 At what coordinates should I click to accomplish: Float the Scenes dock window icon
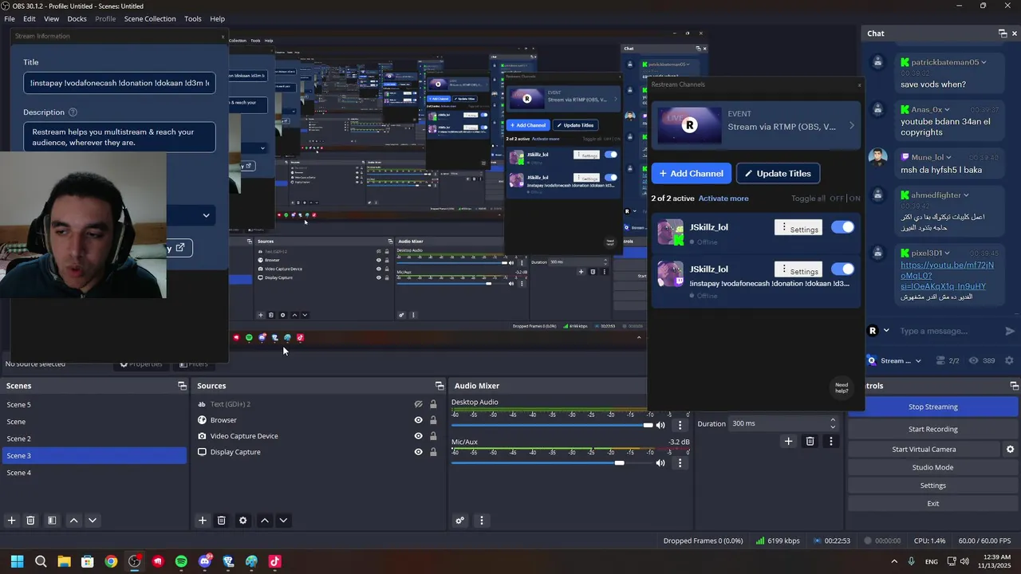coord(182,386)
